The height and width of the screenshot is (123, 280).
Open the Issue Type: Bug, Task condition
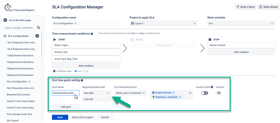pos(86,59)
